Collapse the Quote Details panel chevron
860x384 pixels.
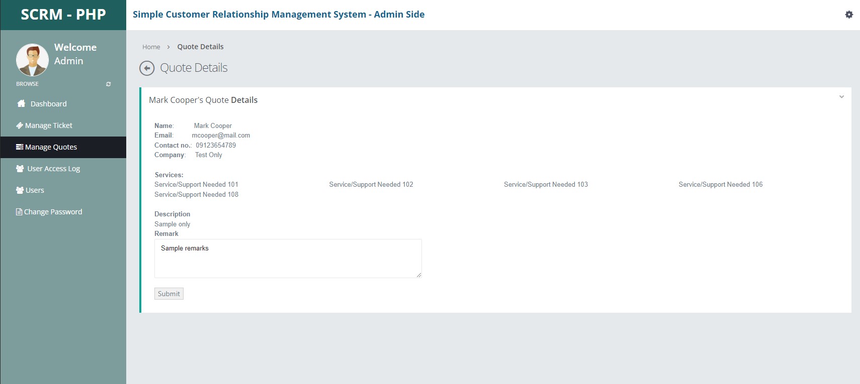click(x=841, y=97)
